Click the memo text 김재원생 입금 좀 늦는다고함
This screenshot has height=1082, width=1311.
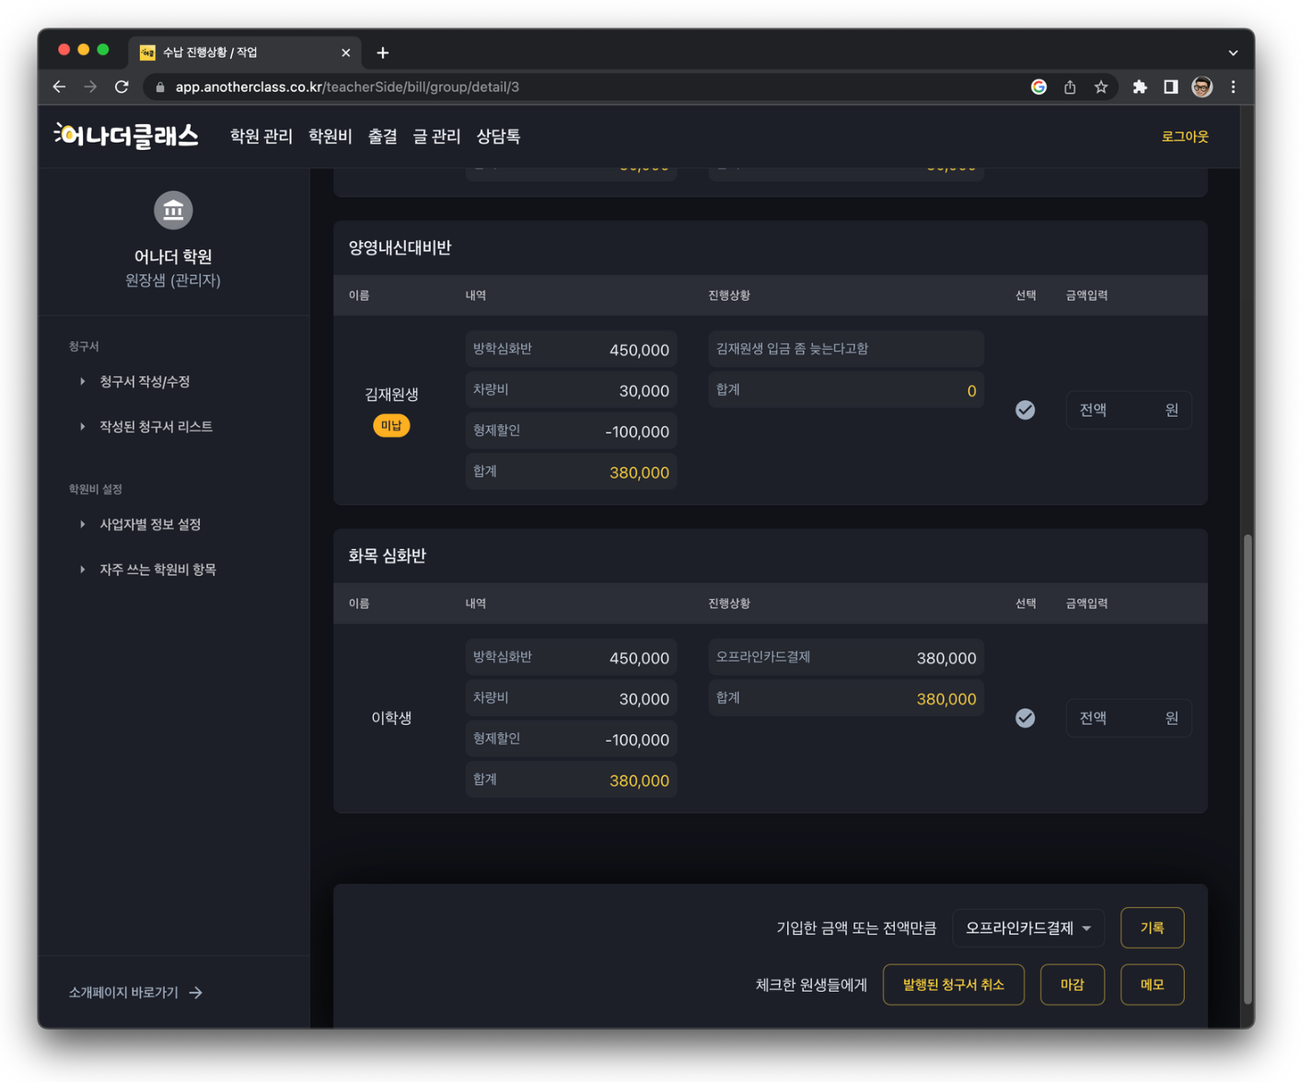pos(792,349)
